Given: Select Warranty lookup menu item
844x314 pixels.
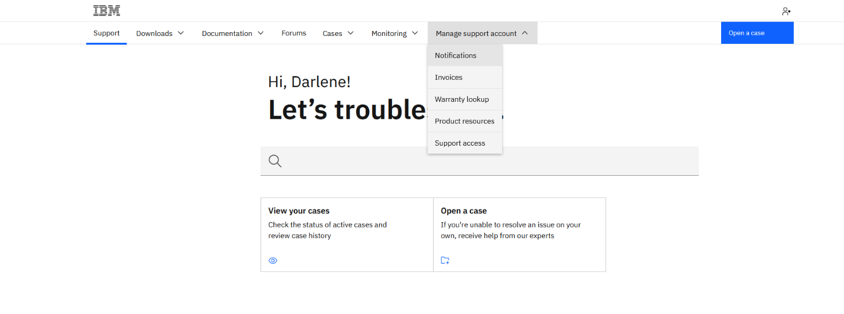Looking at the screenshot, I should 465,99.
